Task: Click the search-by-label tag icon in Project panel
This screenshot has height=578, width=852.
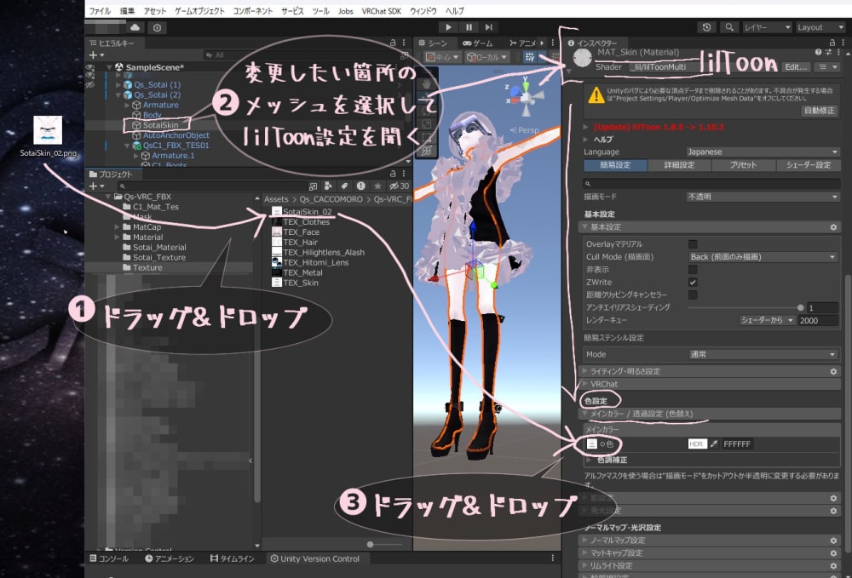Action: click(344, 186)
